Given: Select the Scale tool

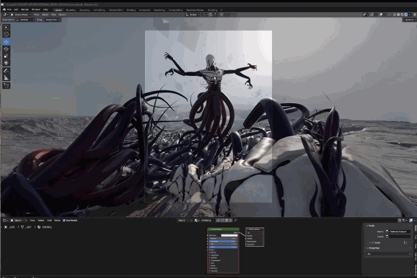Looking at the screenshot, I should point(6,56).
